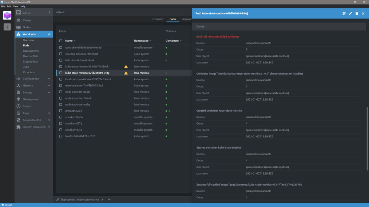Edit the pod with the pencil icon

[x=350, y=13]
